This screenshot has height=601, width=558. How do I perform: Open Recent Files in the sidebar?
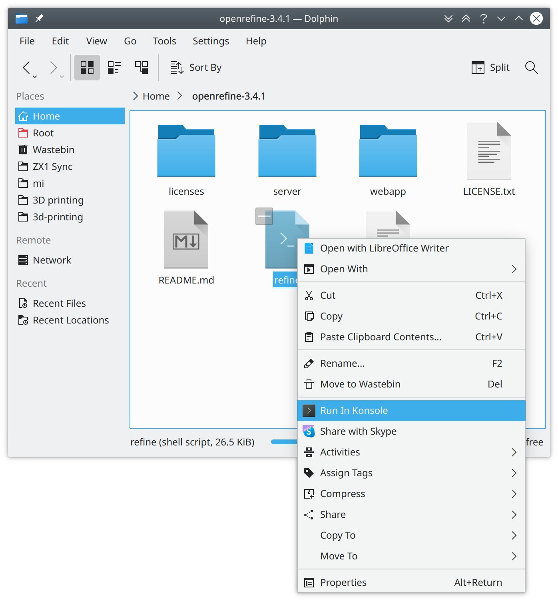(59, 303)
